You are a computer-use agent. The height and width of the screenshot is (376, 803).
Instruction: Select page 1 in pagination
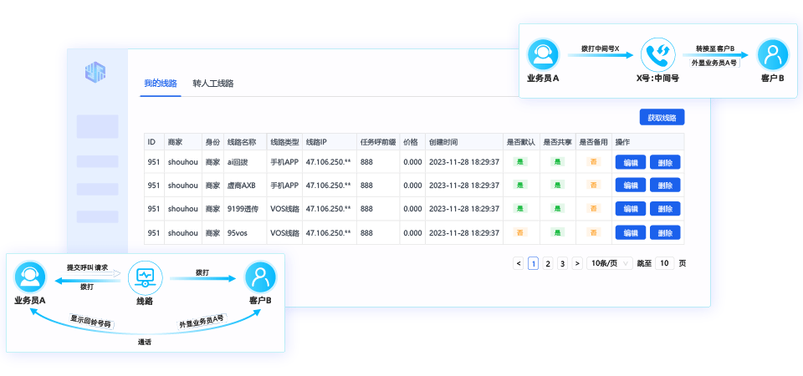pyautogui.click(x=533, y=263)
